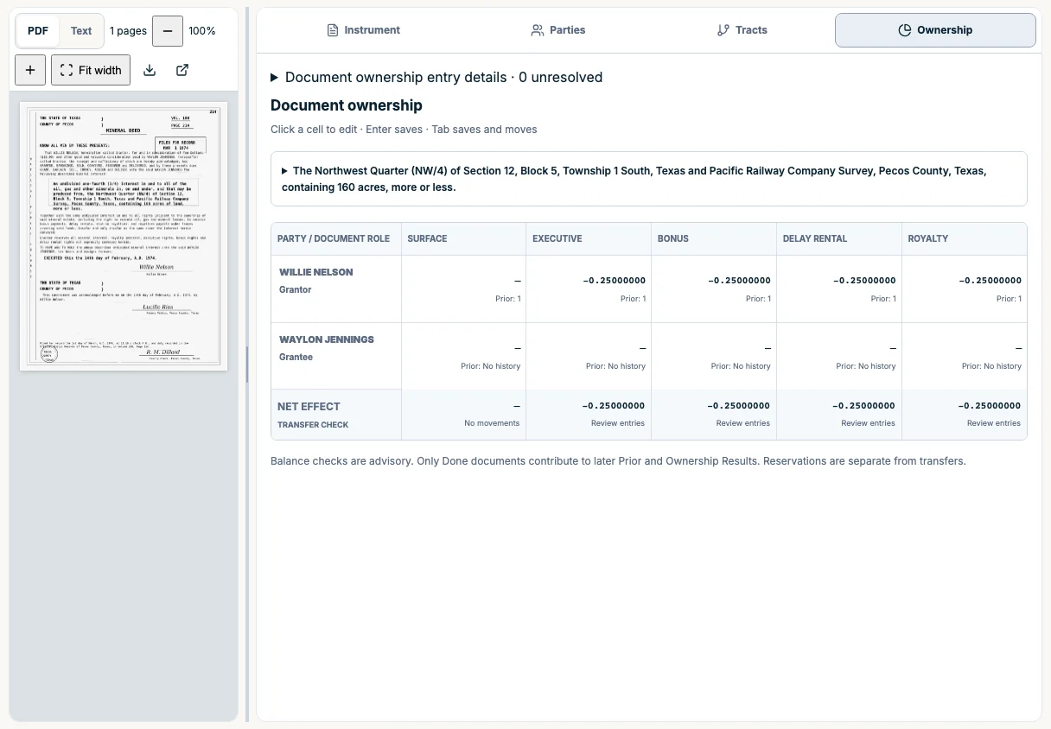Switch viewer to PDF mode
Screen dimensions: 1051x729
pyautogui.click(x=38, y=31)
